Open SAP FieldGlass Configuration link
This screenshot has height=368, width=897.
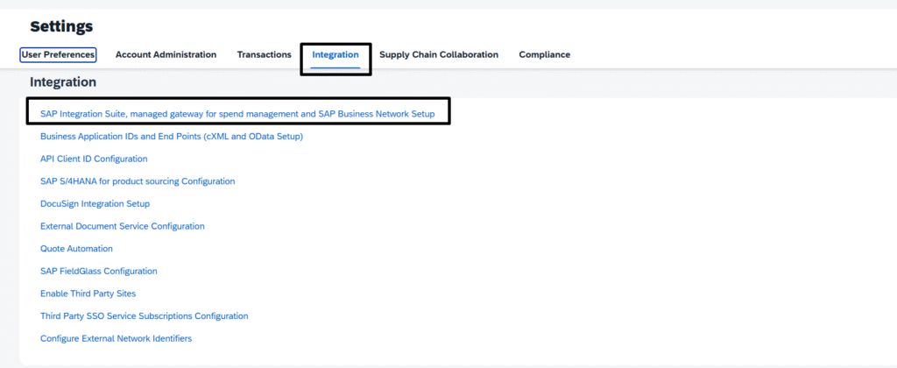[98, 271]
